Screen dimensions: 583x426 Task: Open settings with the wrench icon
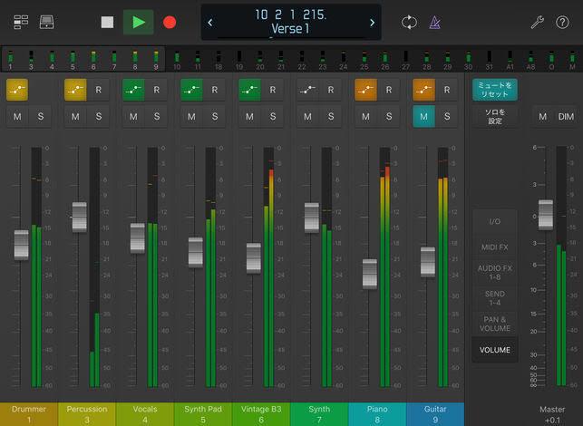[538, 23]
